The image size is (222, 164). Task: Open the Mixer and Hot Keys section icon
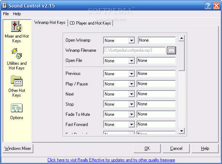tap(17, 26)
